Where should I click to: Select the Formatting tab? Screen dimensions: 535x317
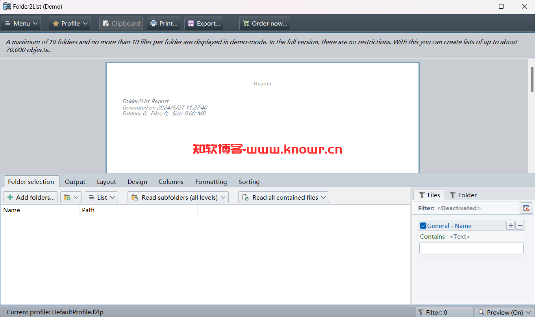click(x=211, y=182)
